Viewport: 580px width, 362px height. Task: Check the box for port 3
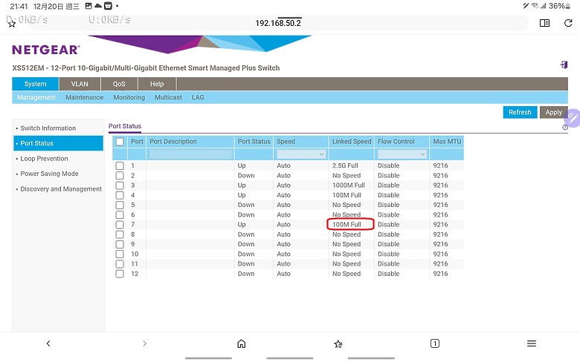[120, 185]
